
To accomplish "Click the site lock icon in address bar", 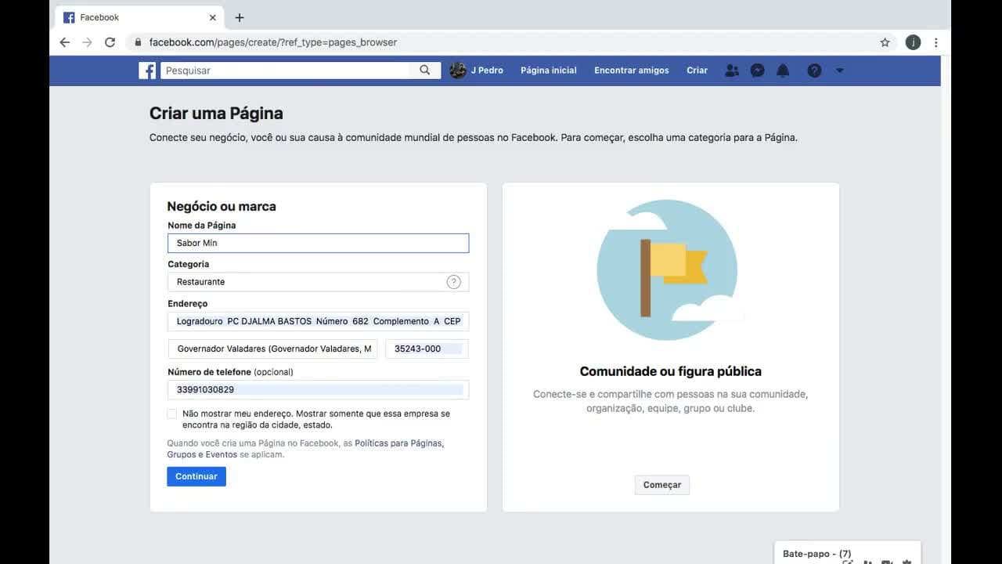I will (x=138, y=42).
